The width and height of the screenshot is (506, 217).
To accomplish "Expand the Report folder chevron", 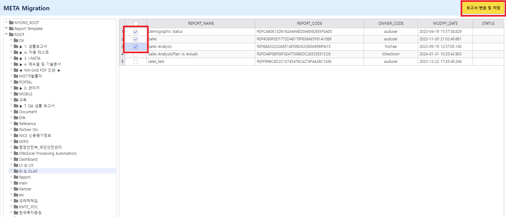I will (11, 177).
